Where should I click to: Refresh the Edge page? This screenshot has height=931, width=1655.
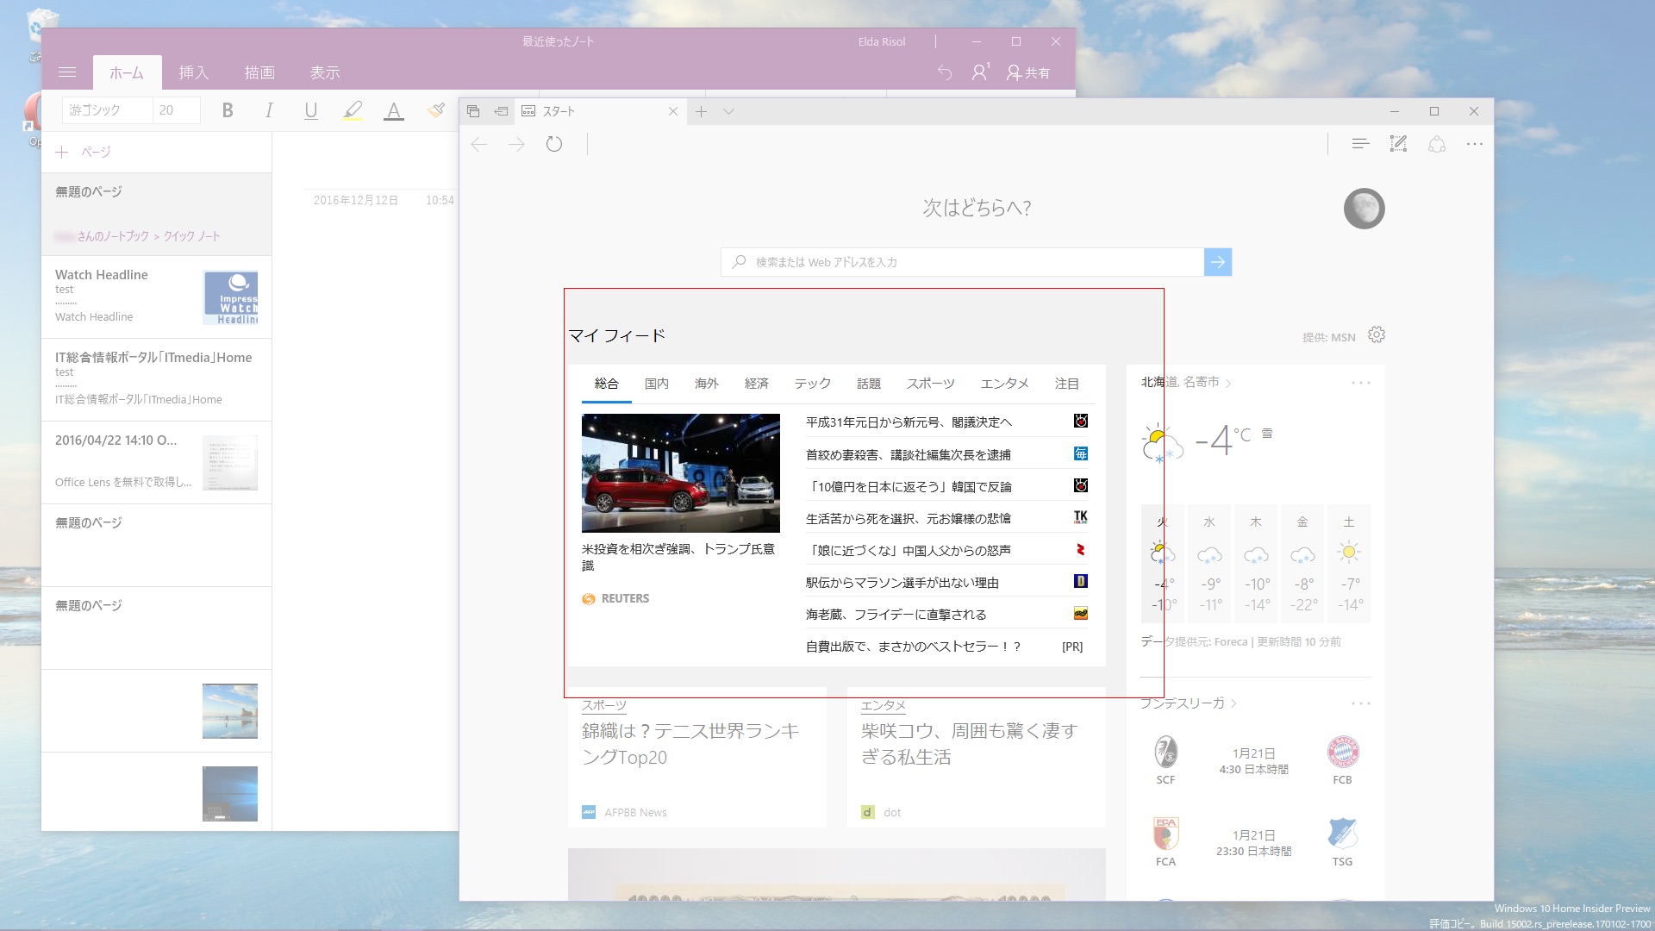coord(554,145)
